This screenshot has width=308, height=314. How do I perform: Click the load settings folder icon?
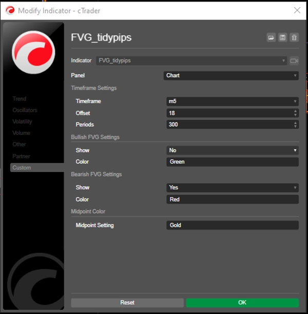point(271,37)
